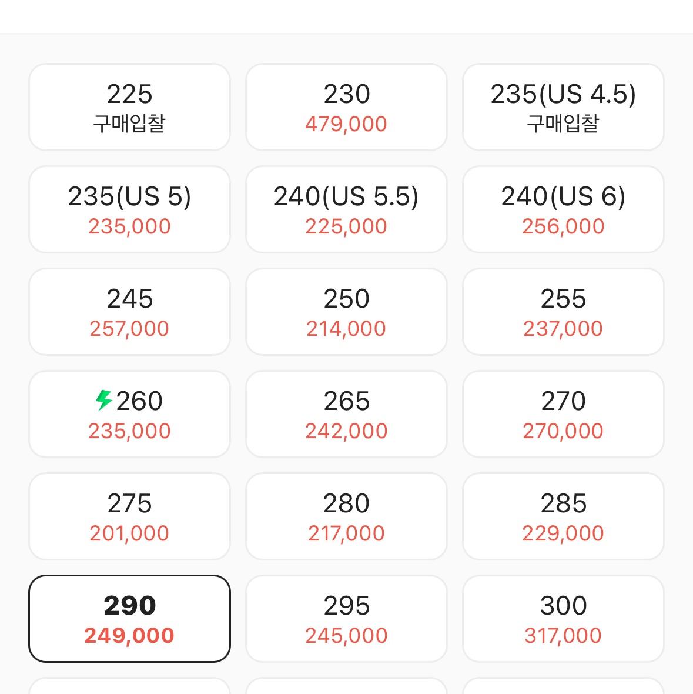Select size 225 purchase bid option
The height and width of the screenshot is (694, 693).
click(x=129, y=107)
